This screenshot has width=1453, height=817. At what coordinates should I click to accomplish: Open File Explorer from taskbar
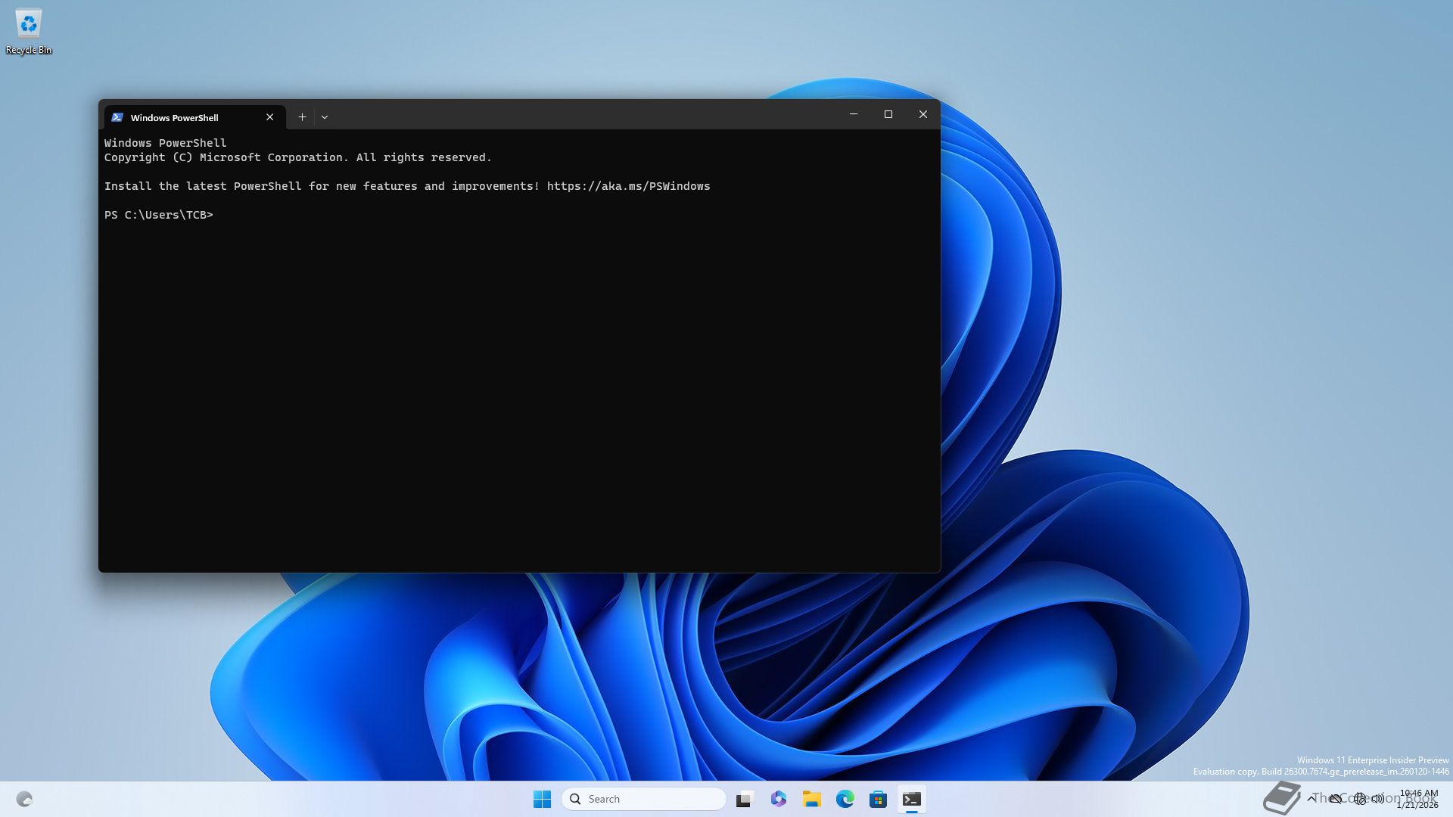(811, 799)
